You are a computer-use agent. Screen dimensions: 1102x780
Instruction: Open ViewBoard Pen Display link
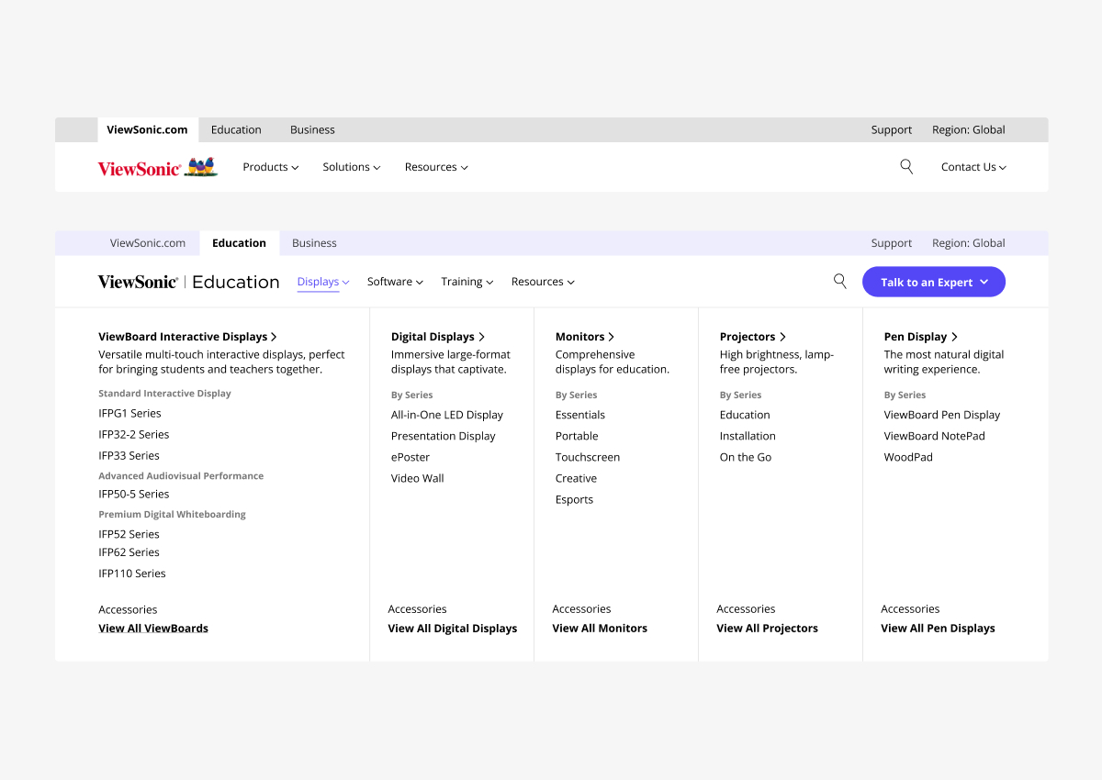[x=942, y=415]
